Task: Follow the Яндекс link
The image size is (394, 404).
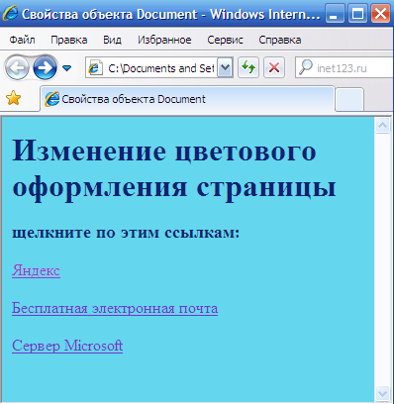Action: click(36, 270)
